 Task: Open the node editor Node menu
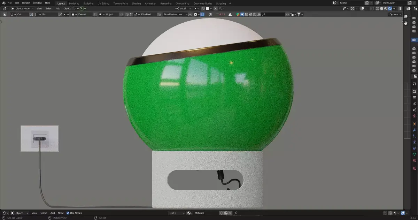pyautogui.click(x=61, y=213)
